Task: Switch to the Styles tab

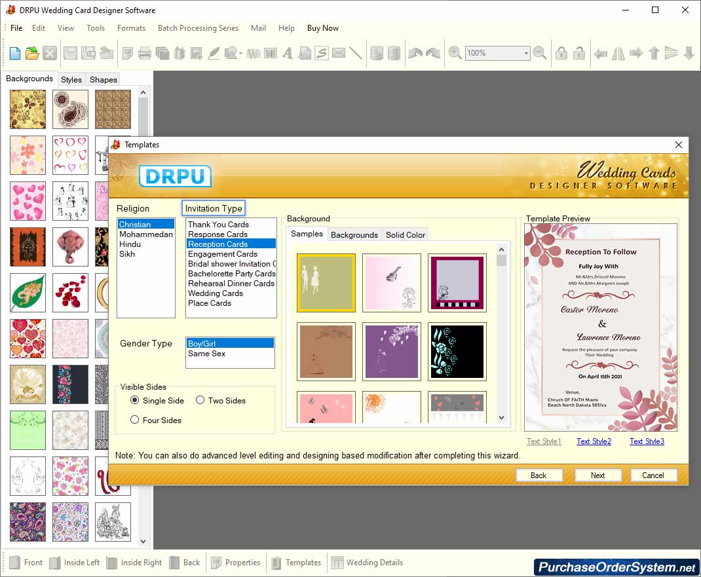Action: 71,79
